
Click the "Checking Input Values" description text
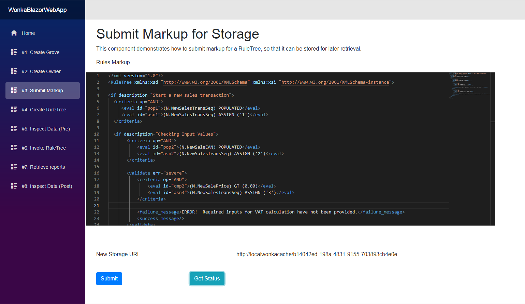click(185, 134)
